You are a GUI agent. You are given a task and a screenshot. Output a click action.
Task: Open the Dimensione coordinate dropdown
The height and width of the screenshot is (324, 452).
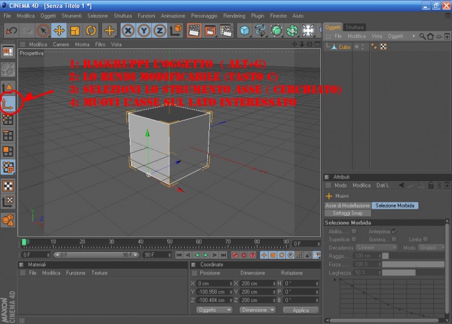tap(258, 310)
